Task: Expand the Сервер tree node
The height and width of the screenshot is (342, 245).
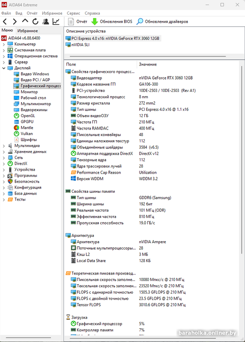Action: click(4, 62)
